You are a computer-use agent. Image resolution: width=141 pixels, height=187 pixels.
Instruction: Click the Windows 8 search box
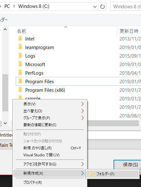click(x=126, y=6)
